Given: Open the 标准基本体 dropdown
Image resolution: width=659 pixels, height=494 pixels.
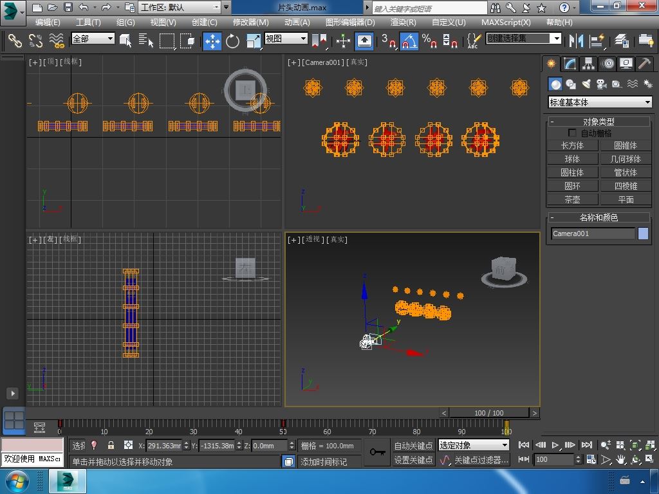Looking at the screenshot, I should click(x=600, y=102).
